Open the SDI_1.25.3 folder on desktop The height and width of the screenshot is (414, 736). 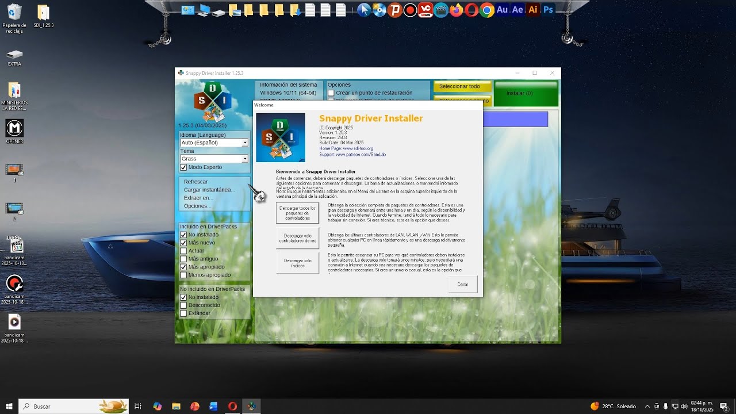tap(43, 16)
